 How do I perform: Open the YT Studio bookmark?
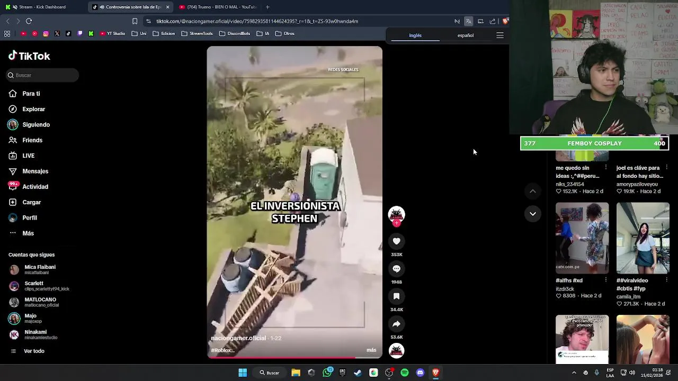[113, 33]
